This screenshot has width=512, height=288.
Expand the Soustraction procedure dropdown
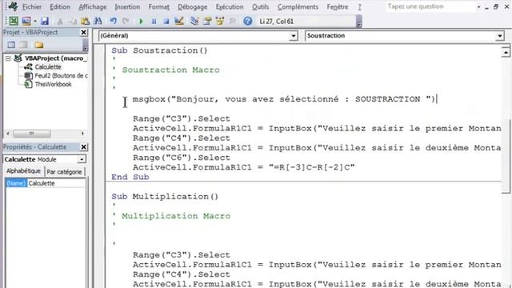499,35
